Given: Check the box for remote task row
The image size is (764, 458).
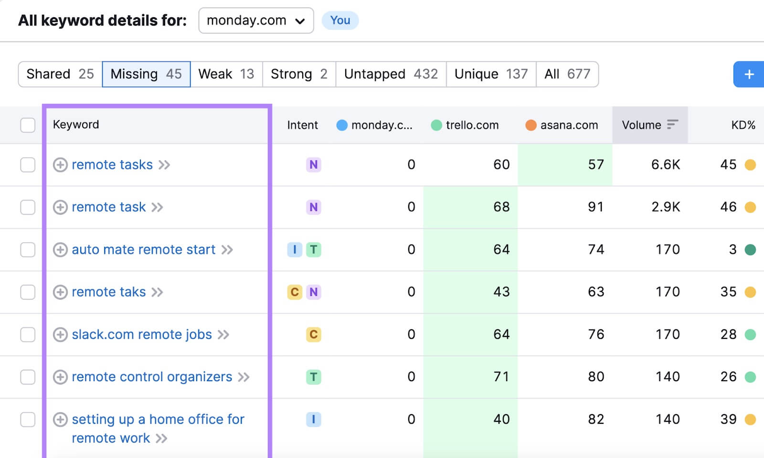Looking at the screenshot, I should pos(28,207).
